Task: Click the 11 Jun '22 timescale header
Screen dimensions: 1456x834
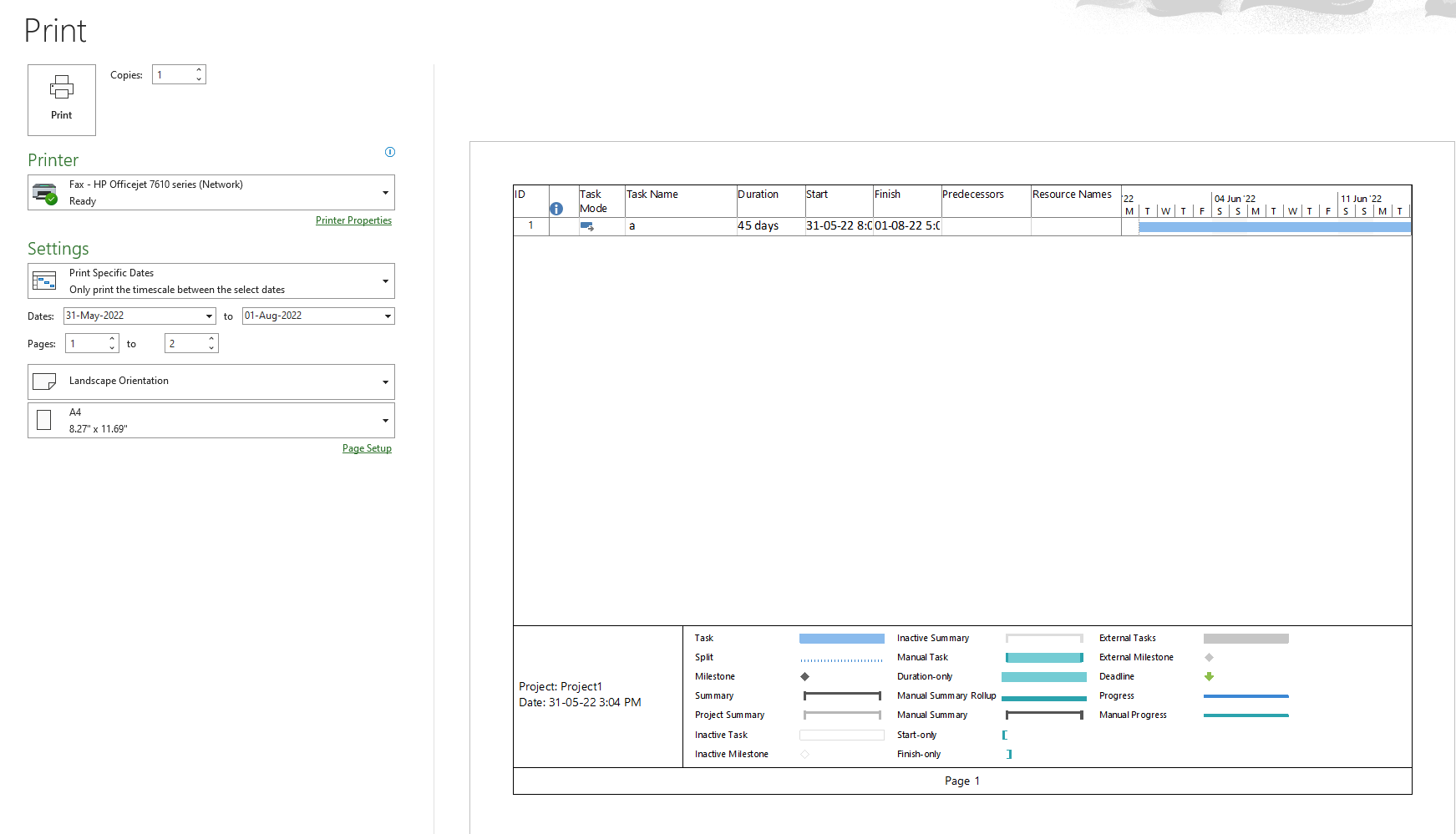Action: [x=1362, y=199]
